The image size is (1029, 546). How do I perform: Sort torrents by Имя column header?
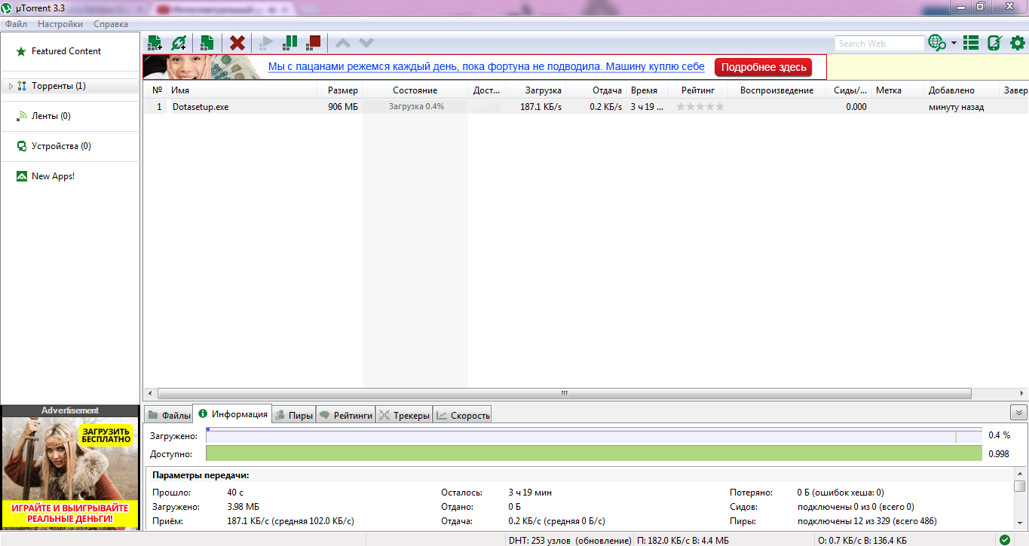click(x=179, y=90)
